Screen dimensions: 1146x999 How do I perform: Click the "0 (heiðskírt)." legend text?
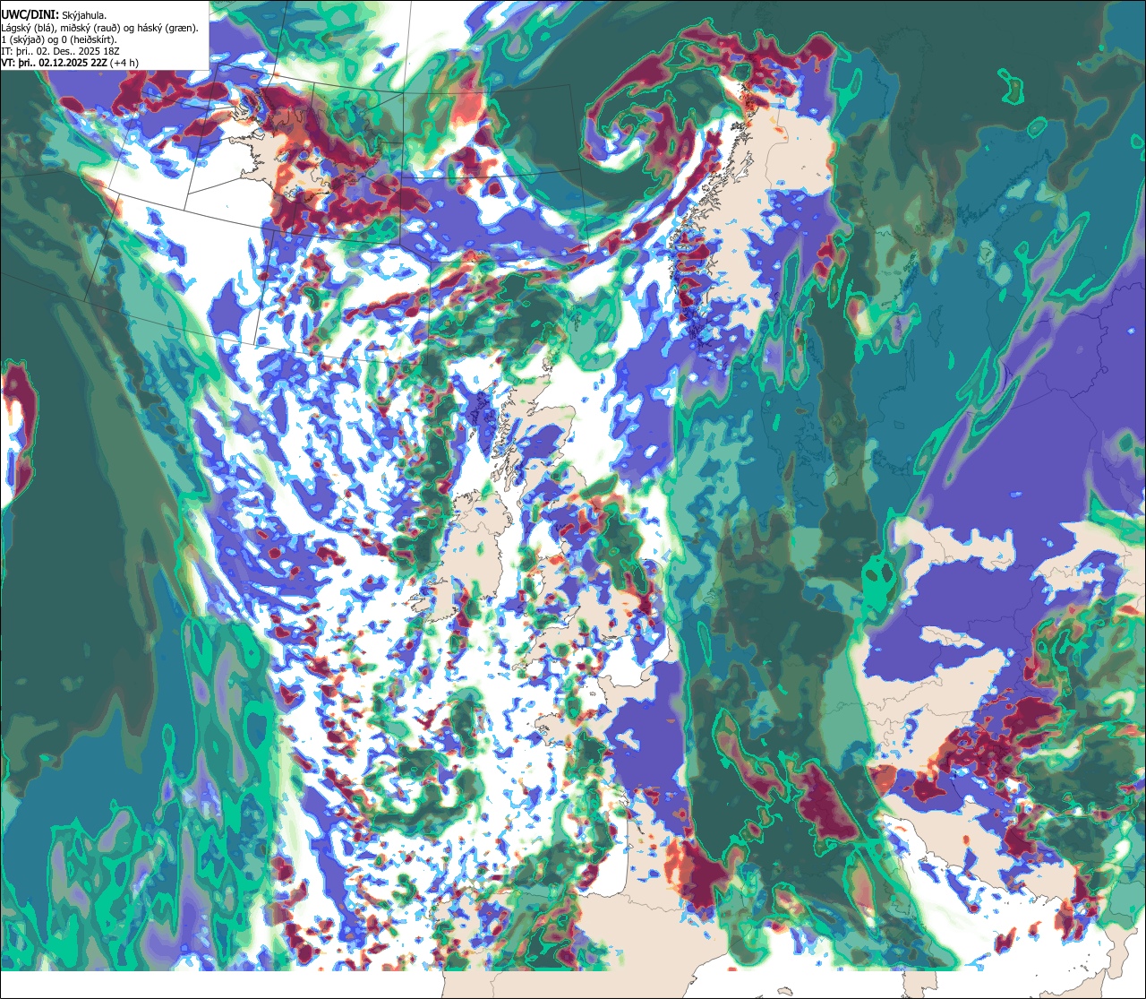click(89, 40)
